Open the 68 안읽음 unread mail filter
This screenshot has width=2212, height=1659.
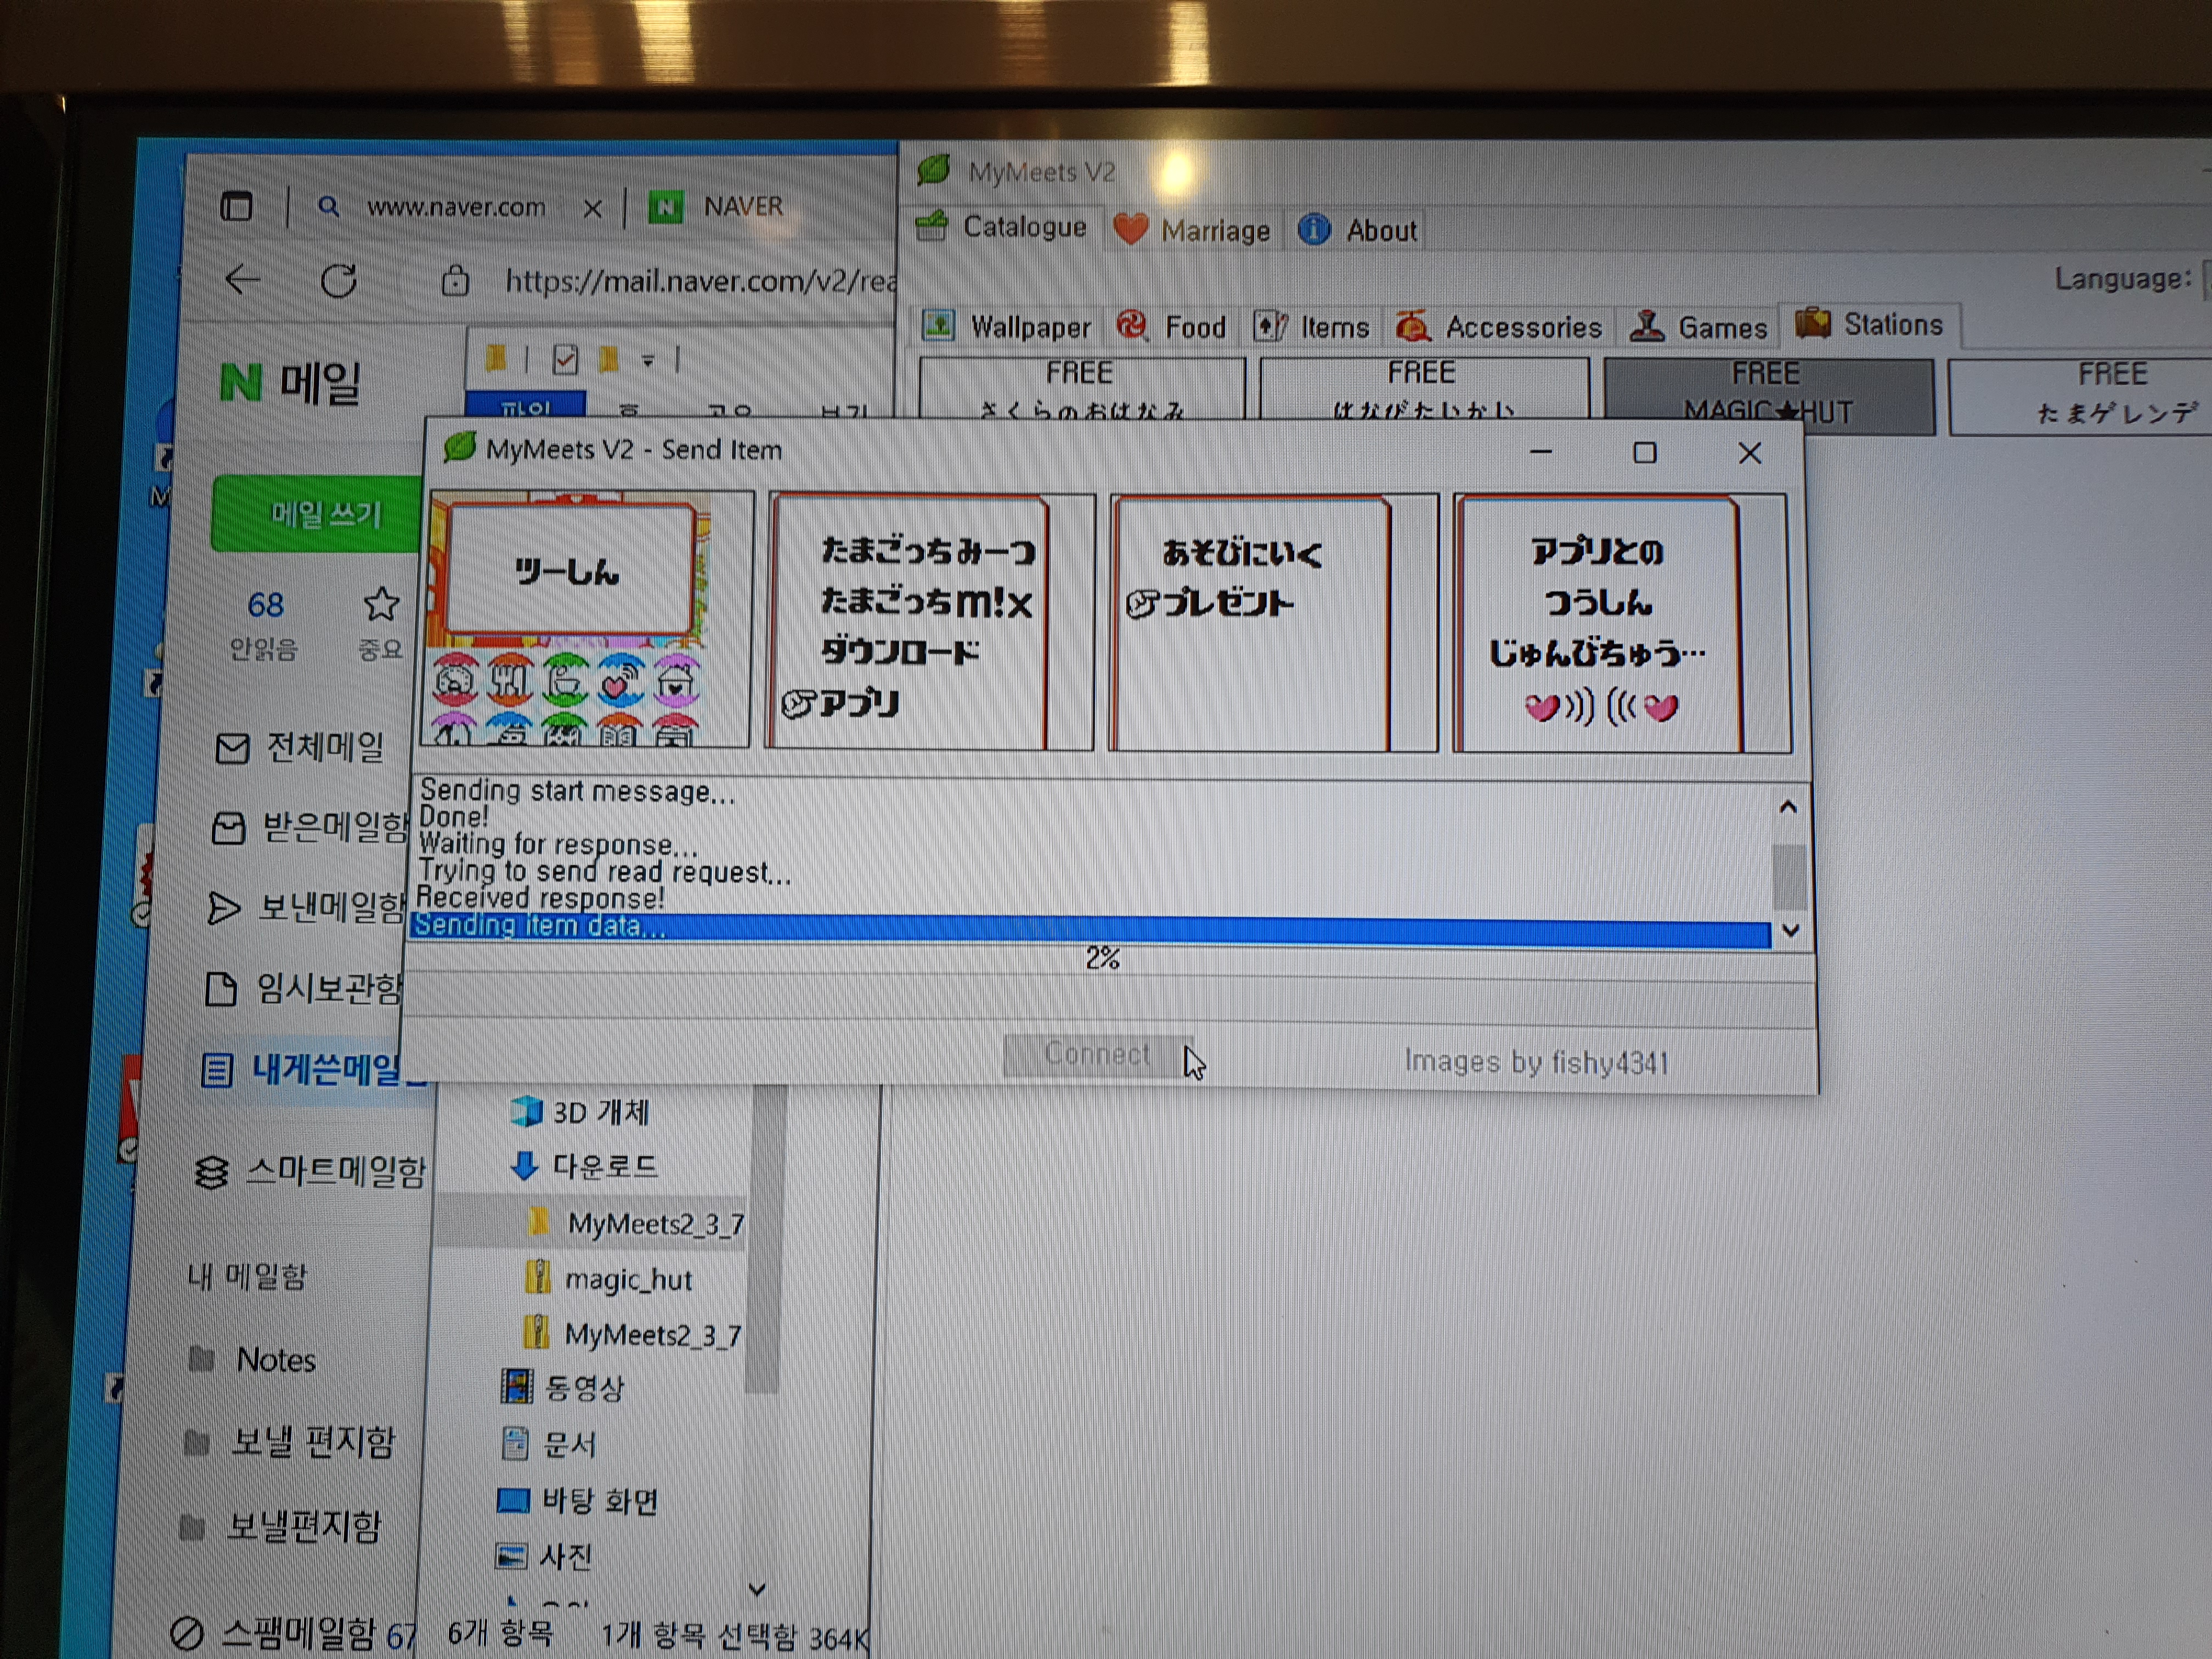264,624
